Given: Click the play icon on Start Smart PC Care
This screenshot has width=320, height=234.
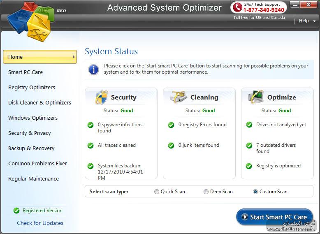Looking at the screenshot, I should [x=244, y=217].
